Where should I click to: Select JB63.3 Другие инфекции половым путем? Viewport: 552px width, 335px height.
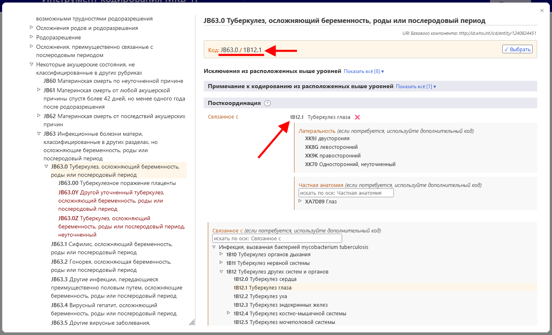pos(117,288)
